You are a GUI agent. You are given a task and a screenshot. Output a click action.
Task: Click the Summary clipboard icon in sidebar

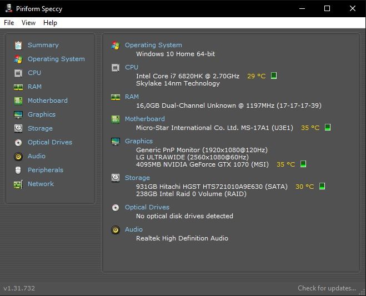click(x=18, y=46)
